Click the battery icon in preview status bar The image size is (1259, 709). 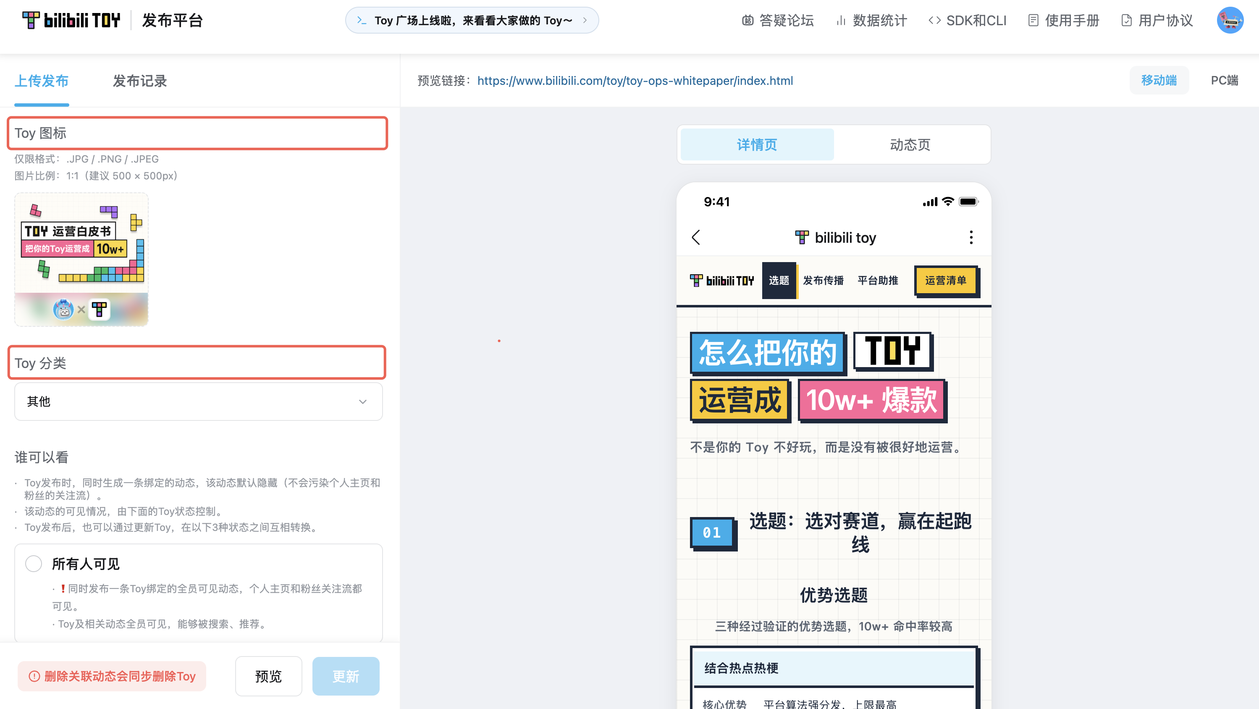pos(969,202)
